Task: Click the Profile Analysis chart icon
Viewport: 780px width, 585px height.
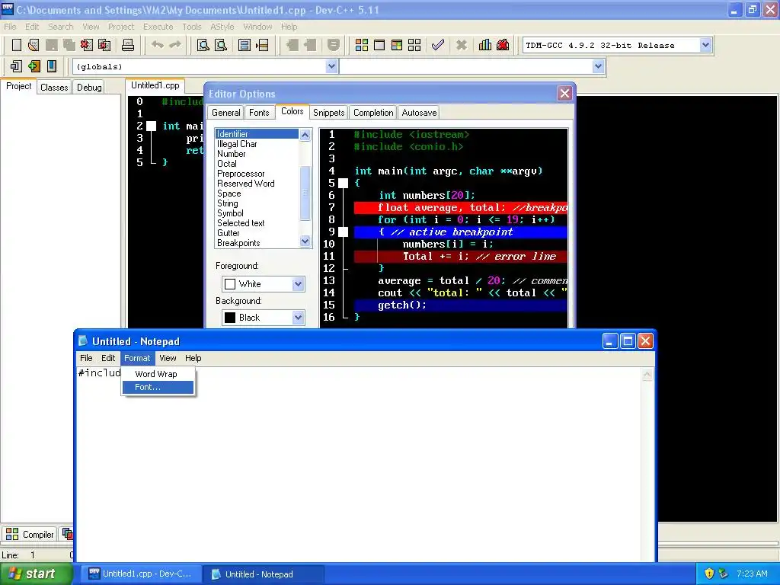Action: tap(485, 45)
